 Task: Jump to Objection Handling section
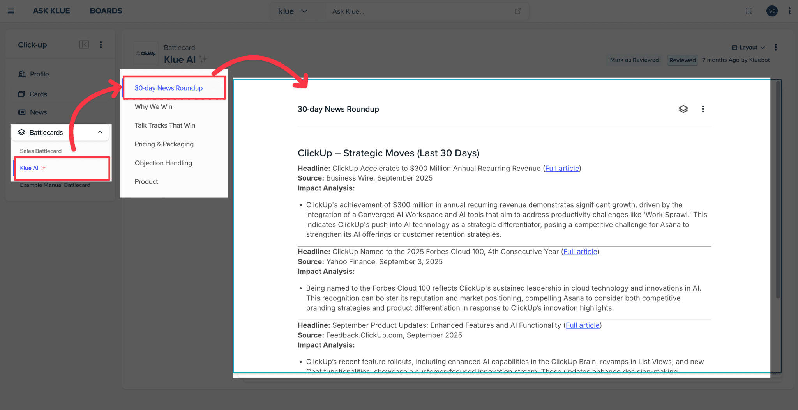point(163,163)
